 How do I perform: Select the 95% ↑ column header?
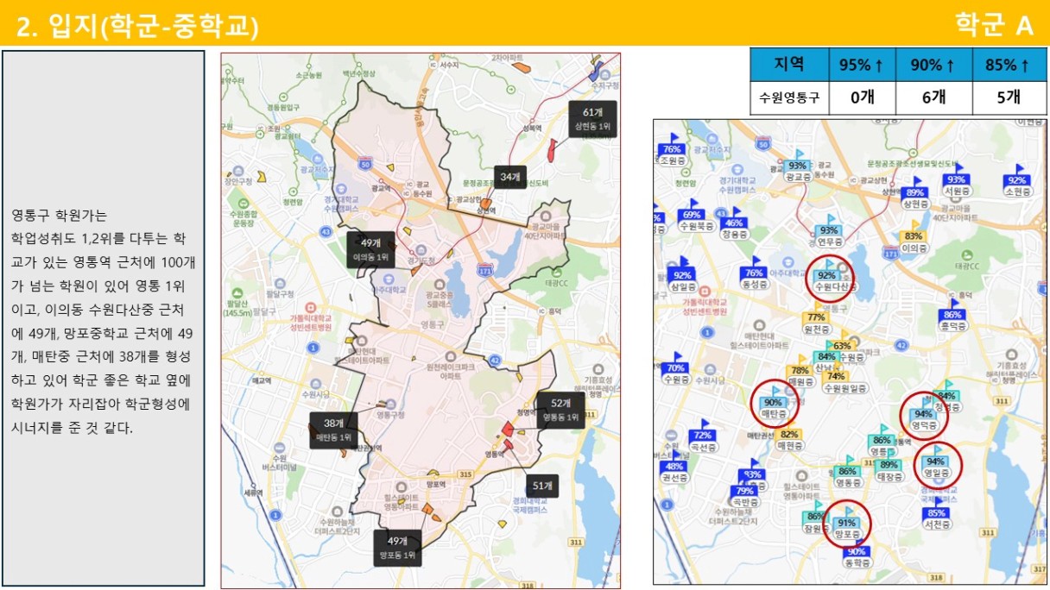pyautogui.click(x=862, y=65)
